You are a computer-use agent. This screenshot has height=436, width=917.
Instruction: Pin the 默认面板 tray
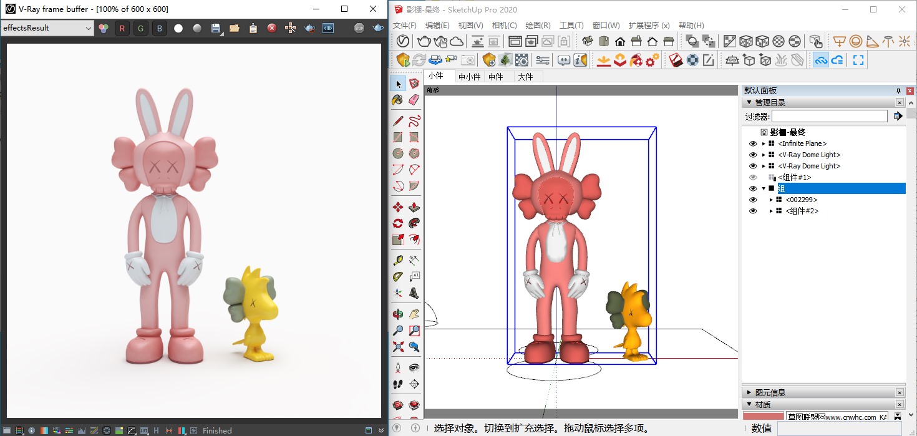coord(899,90)
